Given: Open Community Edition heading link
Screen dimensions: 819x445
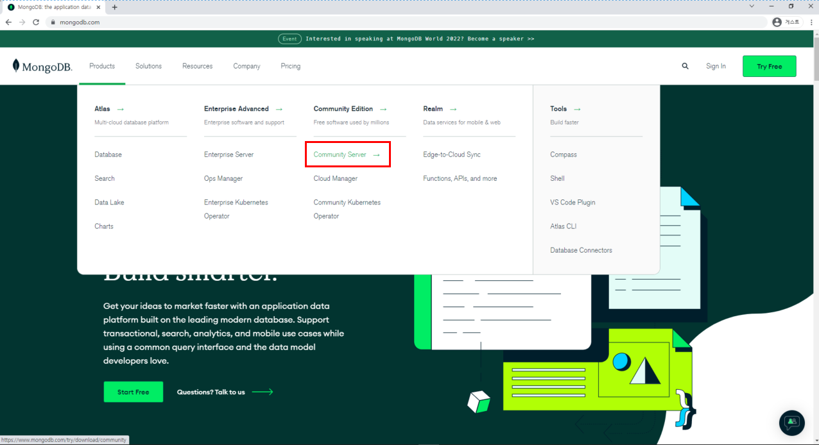Looking at the screenshot, I should 350,109.
